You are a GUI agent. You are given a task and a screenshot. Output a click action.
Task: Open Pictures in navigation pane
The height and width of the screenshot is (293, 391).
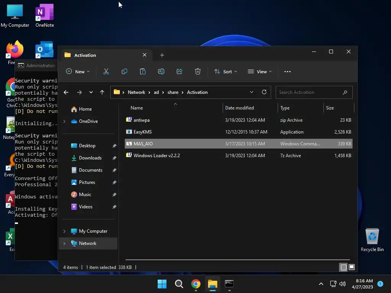[x=87, y=182]
